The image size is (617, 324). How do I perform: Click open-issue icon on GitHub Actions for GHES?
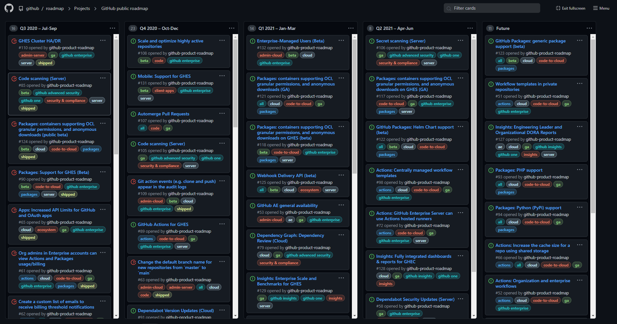click(133, 225)
